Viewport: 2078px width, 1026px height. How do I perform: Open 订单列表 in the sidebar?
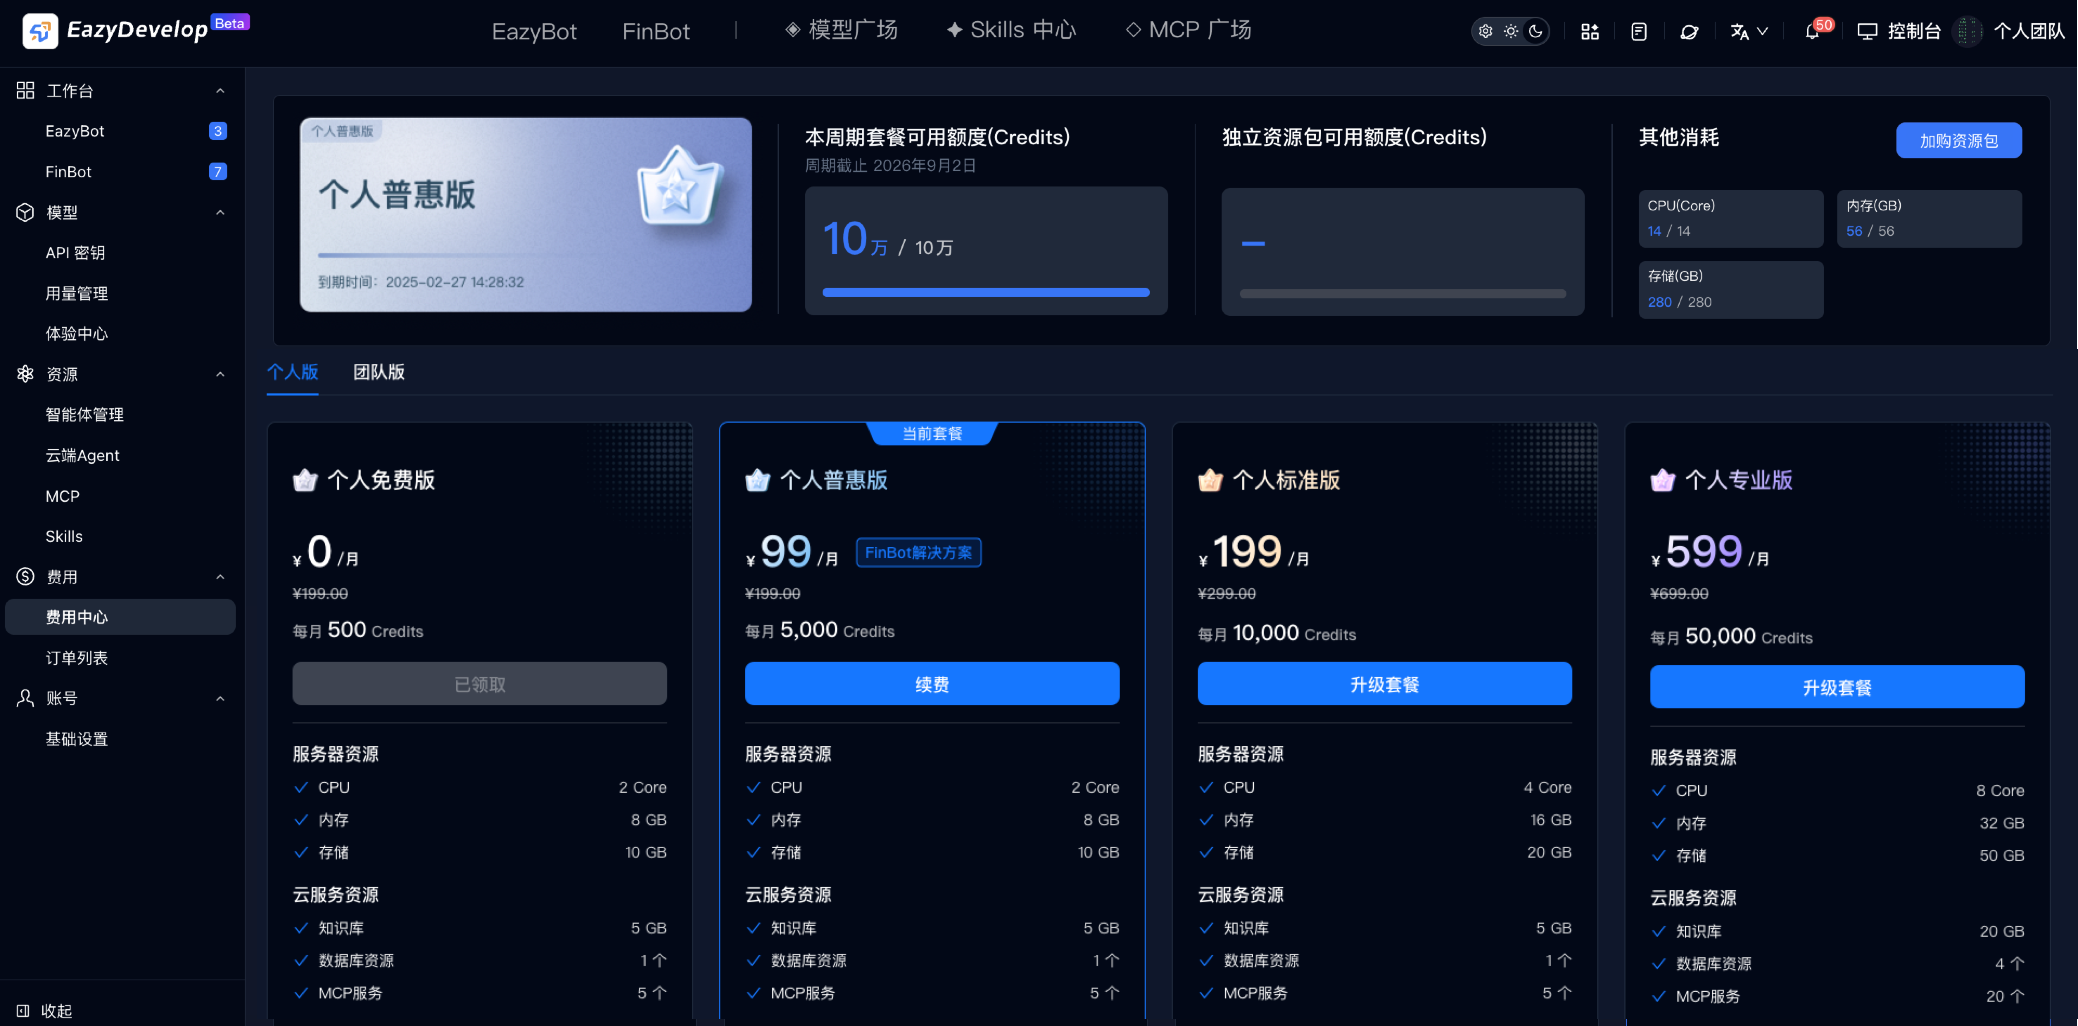pyautogui.click(x=120, y=658)
